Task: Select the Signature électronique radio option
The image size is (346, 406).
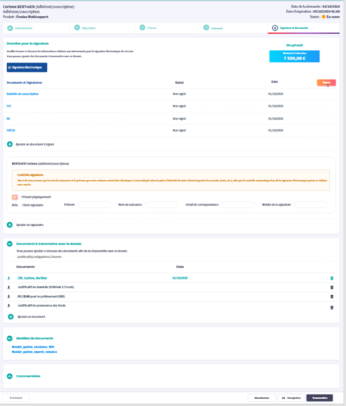Action: pyautogui.click(x=9, y=68)
